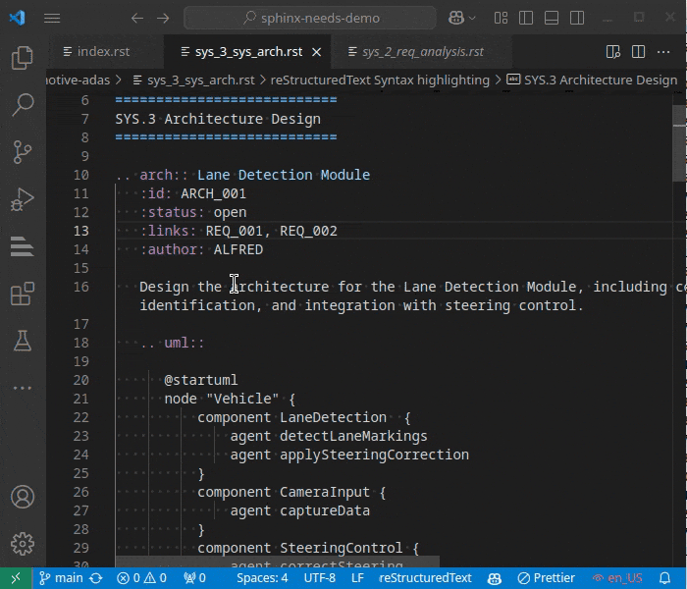Close the sys_3_sys_arch.rst tab
The image size is (687, 589).
(x=316, y=52)
